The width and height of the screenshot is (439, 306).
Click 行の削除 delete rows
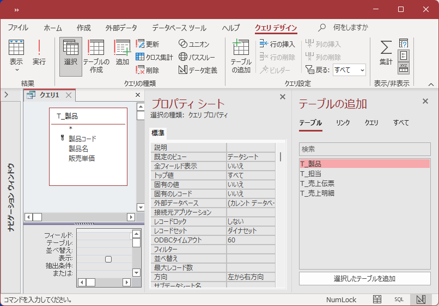point(277,57)
